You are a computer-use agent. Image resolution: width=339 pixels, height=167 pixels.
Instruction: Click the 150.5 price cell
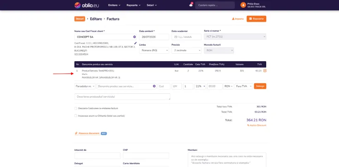point(217,71)
